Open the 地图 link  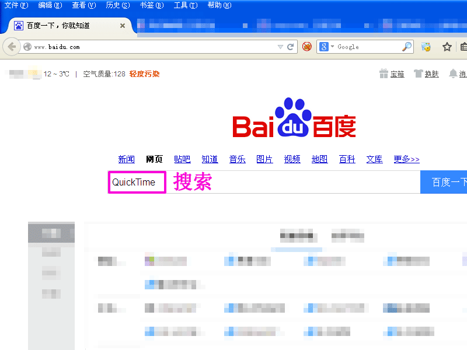319,159
